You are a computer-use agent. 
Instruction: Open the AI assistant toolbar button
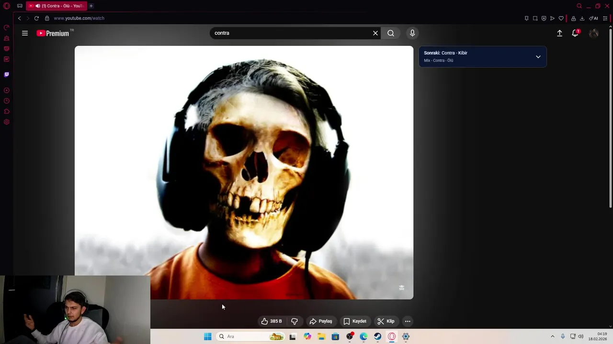593,18
